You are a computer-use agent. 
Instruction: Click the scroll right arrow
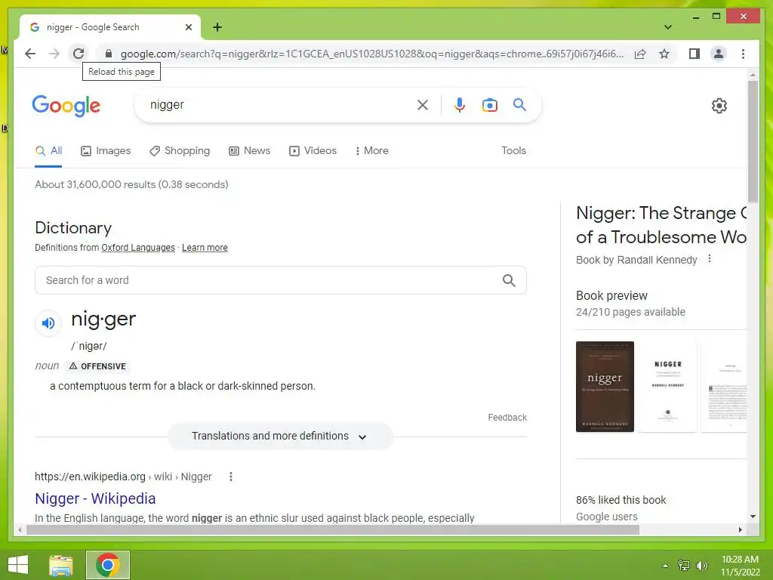tap(740, 529)
